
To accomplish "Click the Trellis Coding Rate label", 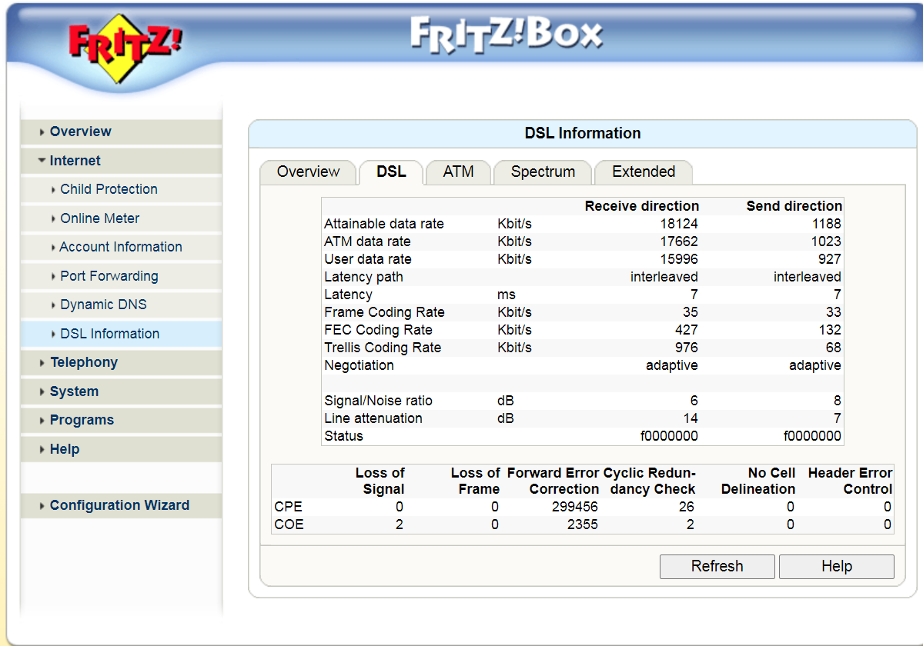I will pos(383,348).
